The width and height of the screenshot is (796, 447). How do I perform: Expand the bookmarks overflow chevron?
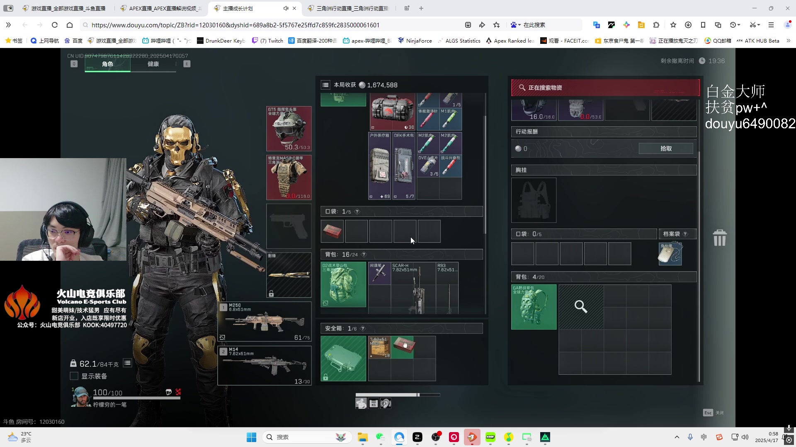[788, 41]
